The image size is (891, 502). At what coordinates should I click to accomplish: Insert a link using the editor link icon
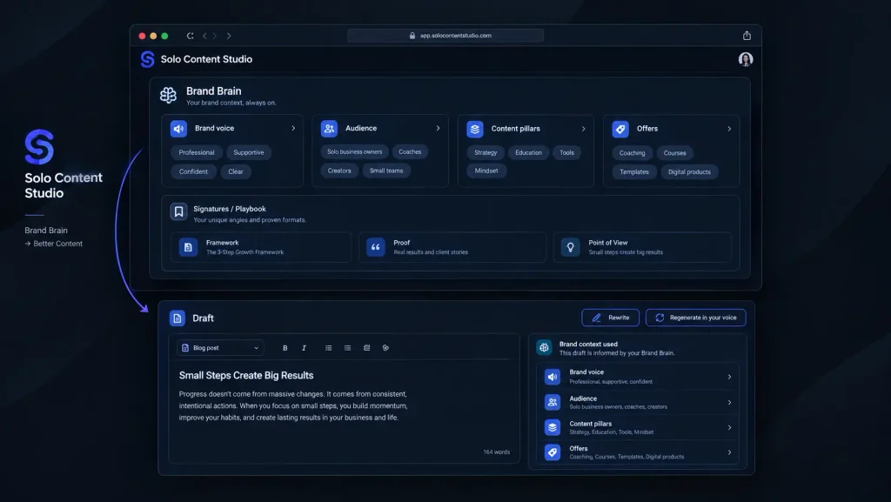[x=385, y=348]
